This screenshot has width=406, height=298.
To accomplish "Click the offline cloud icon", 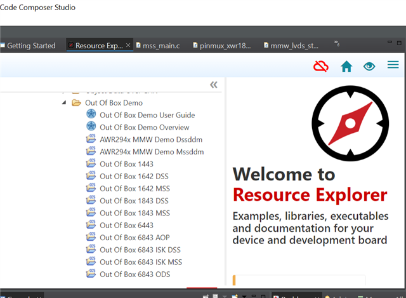I will (321, 66).
